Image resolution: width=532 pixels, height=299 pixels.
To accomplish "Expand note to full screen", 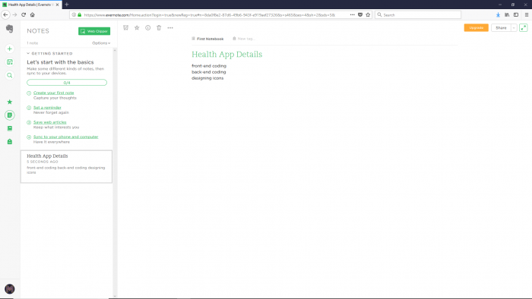I will (524, 28).
